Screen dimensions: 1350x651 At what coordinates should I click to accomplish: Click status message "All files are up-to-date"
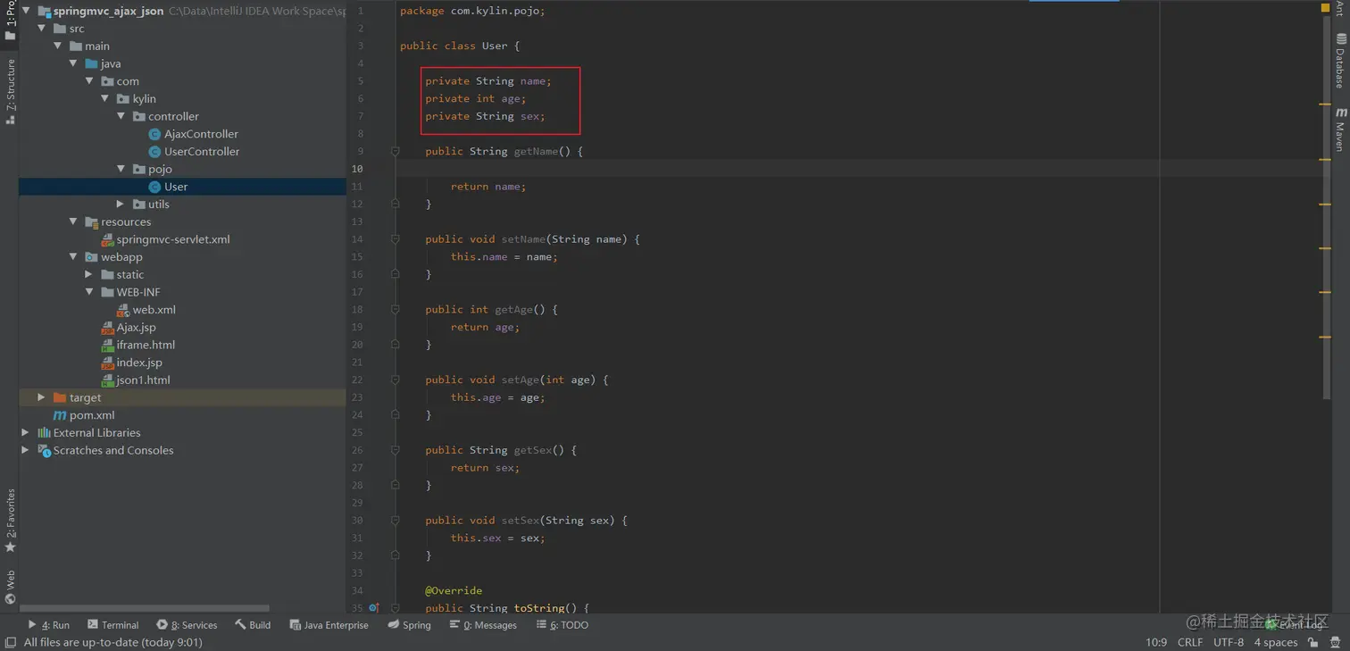[112, 642]
